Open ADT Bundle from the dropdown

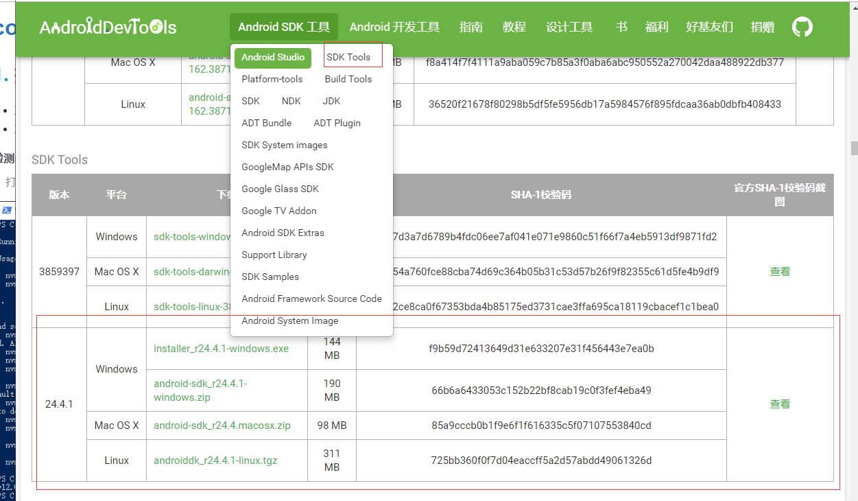(267, 124)
